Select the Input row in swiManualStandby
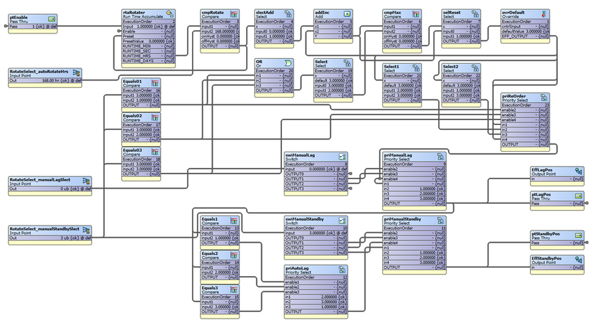The image size is (595, 327). pyautogui.click(x=316, y=233)
